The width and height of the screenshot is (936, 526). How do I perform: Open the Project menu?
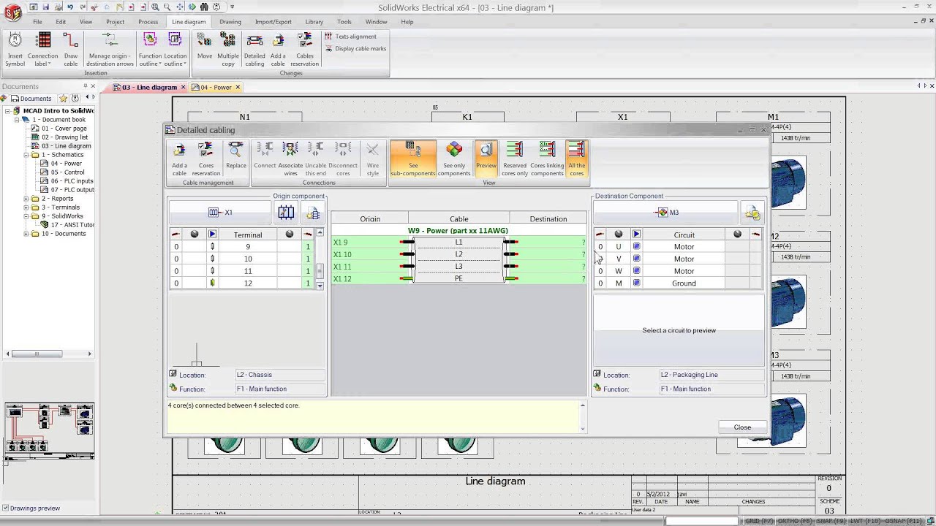(115, 22)
